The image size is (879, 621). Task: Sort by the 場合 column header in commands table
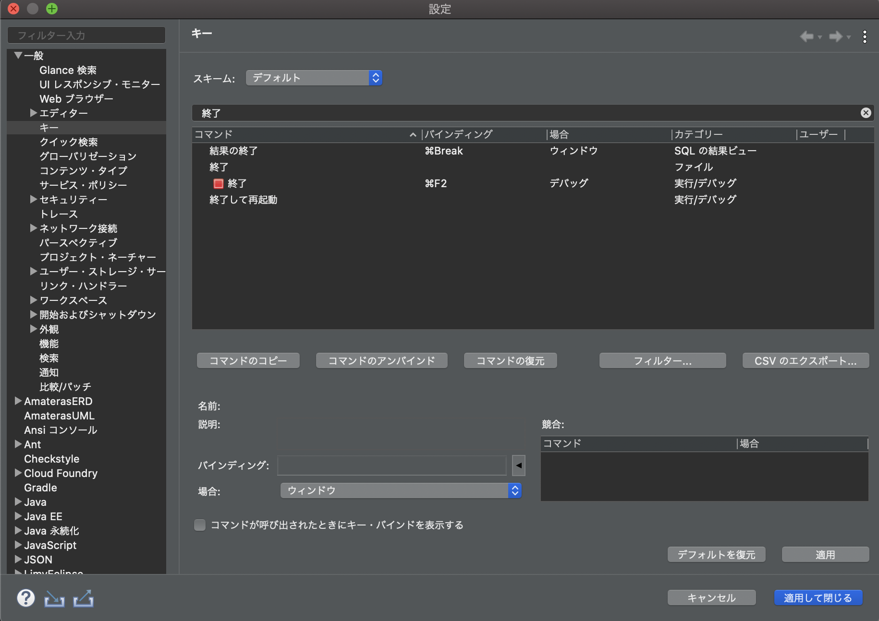click(609, 134)
